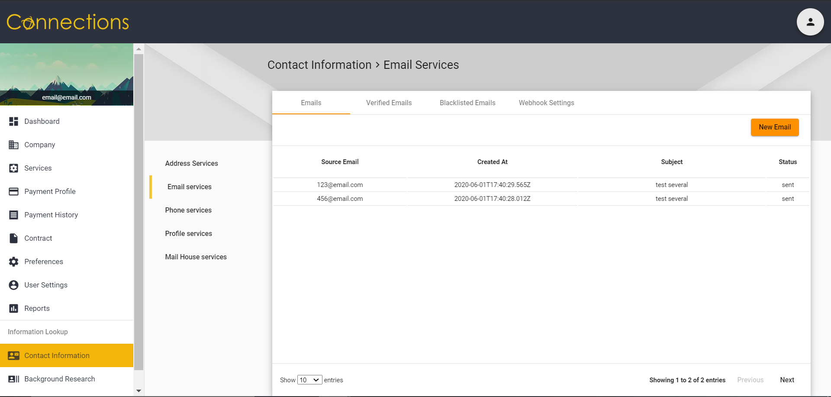The height and width of the screenshot is (397, 831).
Task: Switch to the Verified Emails tab
Action: [389, 103]
